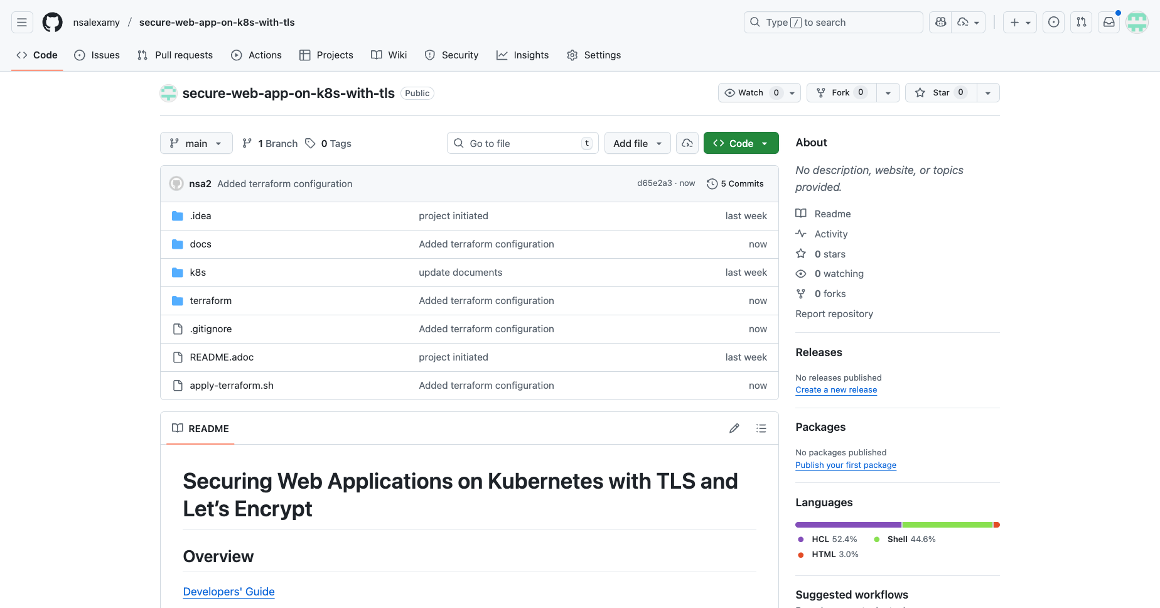This screenshot has height=608, width=1160.
Task: Switch to the Actions tab
Action: tap(256, 55)
